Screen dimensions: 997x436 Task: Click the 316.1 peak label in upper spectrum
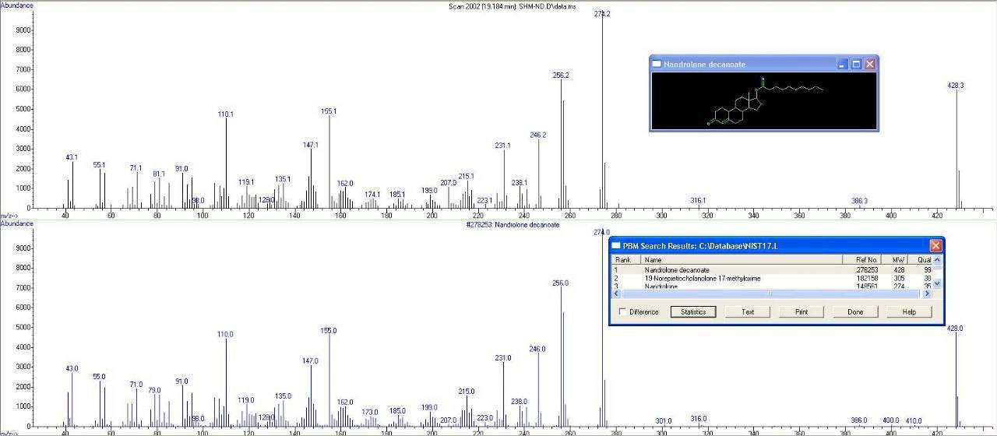click(x=698, y=200)
